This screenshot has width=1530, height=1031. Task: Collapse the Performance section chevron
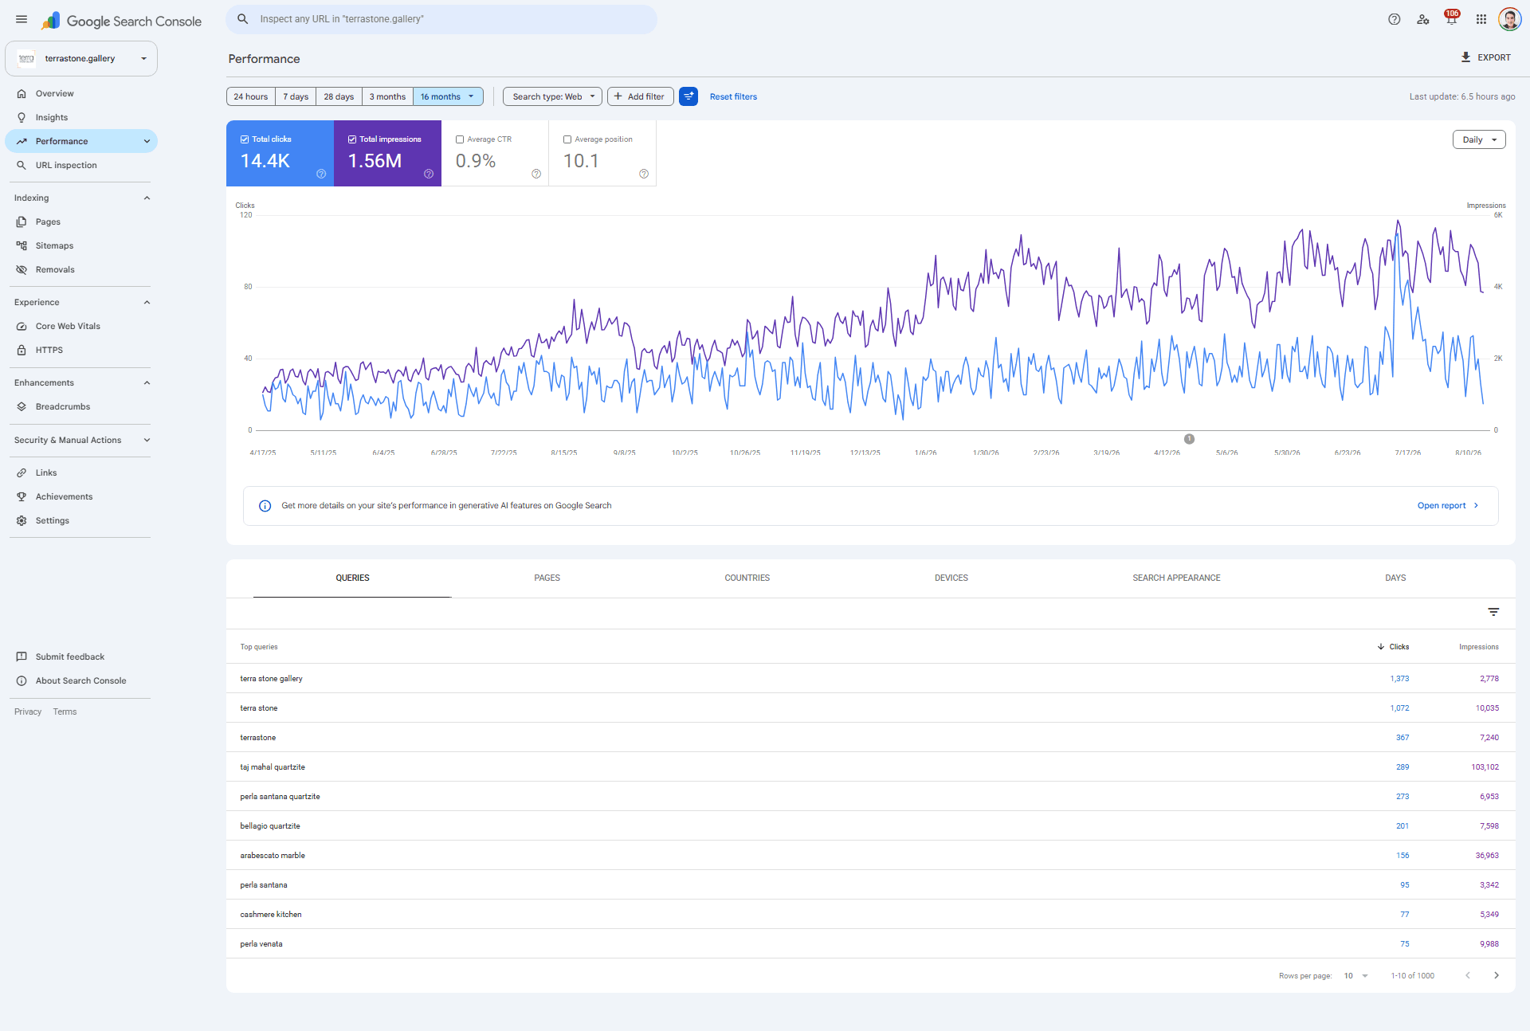[147, 142]
